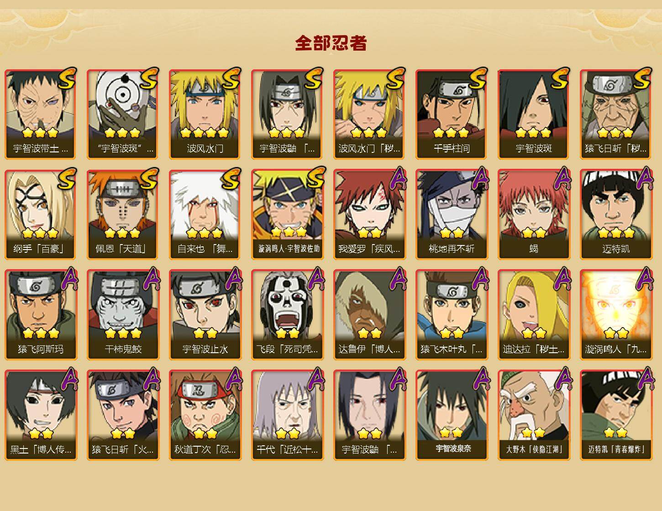Image resolution: width=662 pixels, height=511 pixels.
Task: Pick the masked “宇智波斑” S-rank card
Action: (123, 114)
